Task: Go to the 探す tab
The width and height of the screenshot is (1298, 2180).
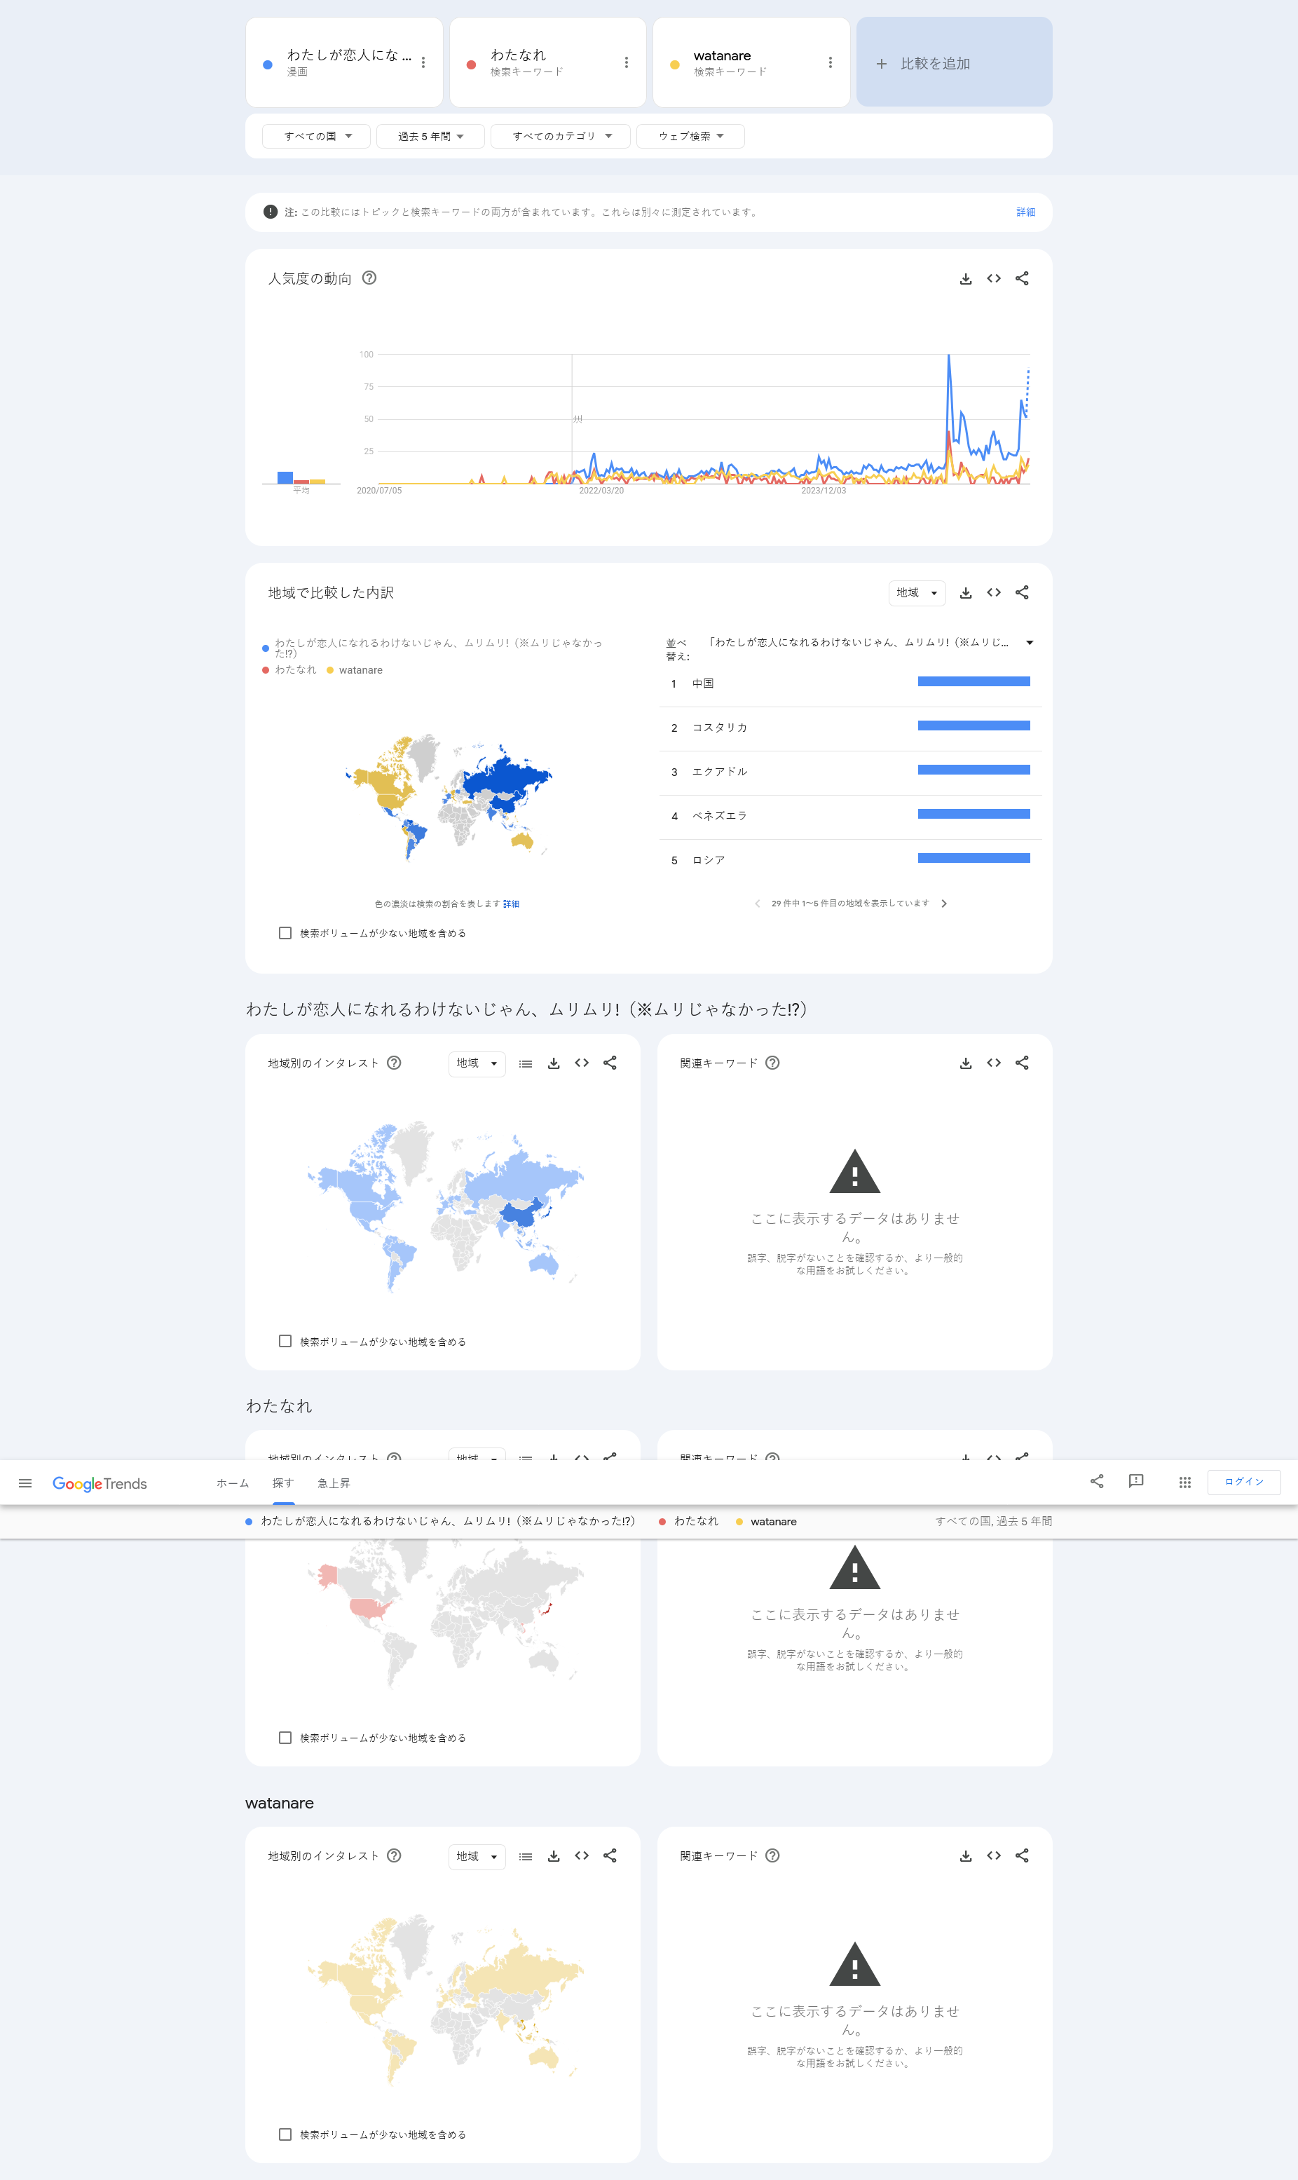Action: pos(283,1484)
